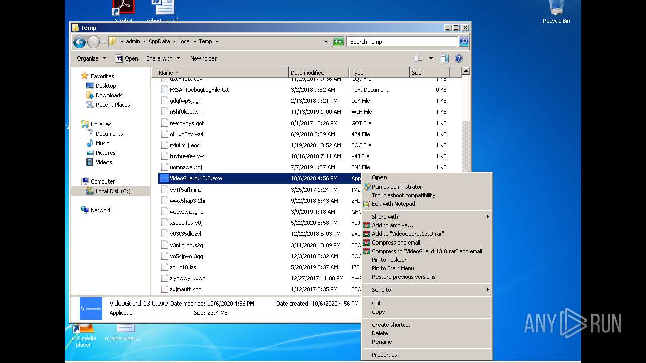
Task: Click New folder button
Action: (x=203, y=58)
